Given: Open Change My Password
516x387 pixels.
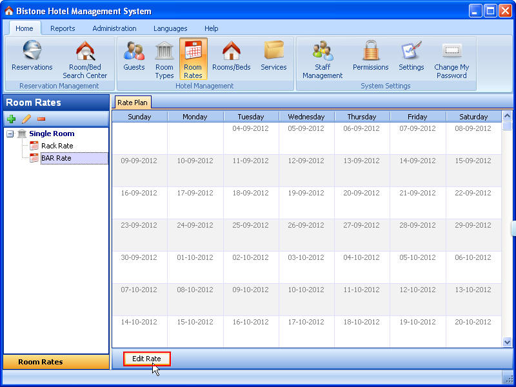Looking at the screenshot, I should click(451, 57).
